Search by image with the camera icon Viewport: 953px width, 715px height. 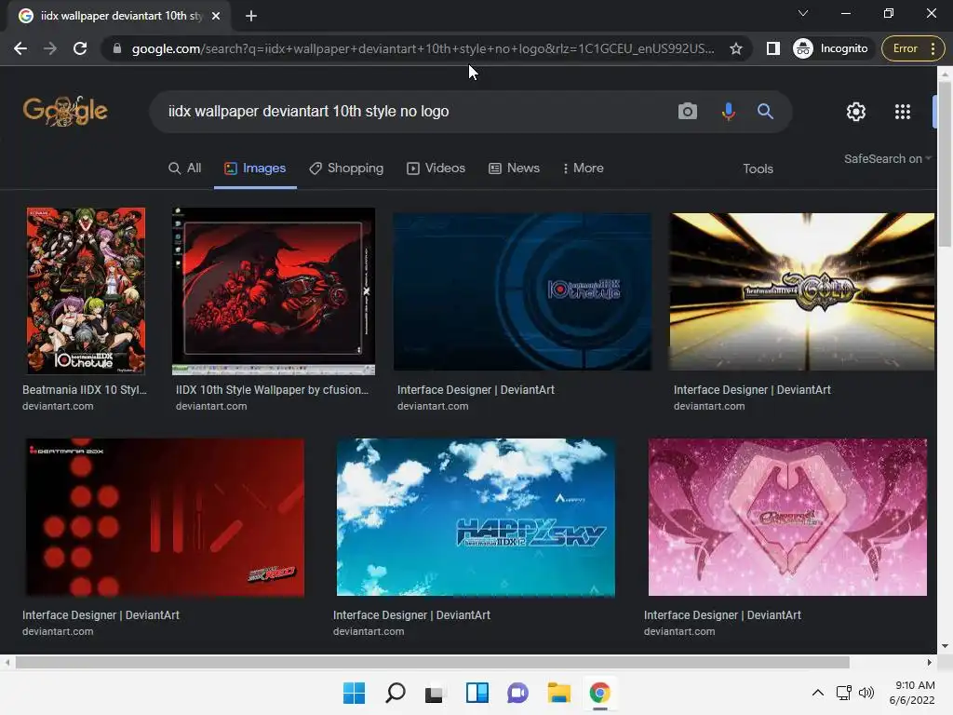click(x=688, y=112)
